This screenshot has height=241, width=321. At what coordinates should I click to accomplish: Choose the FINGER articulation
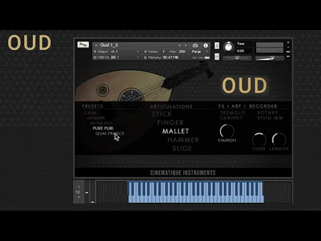pos(171,123)
